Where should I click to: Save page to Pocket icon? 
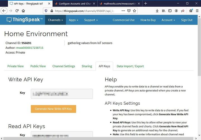coord(129,11)
